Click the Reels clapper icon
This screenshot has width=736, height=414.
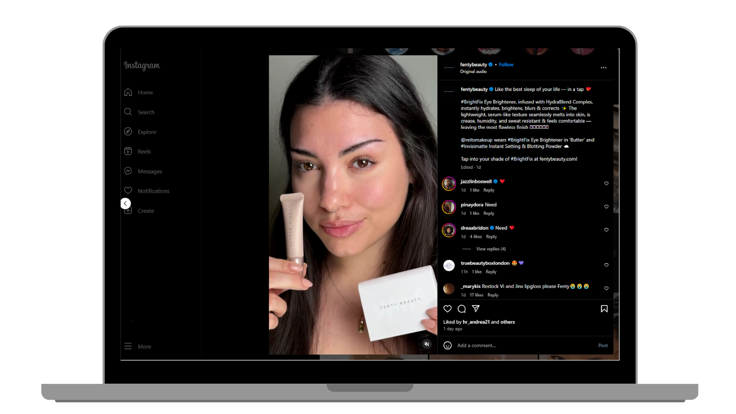pyautogui.click(x=128, y=151)
